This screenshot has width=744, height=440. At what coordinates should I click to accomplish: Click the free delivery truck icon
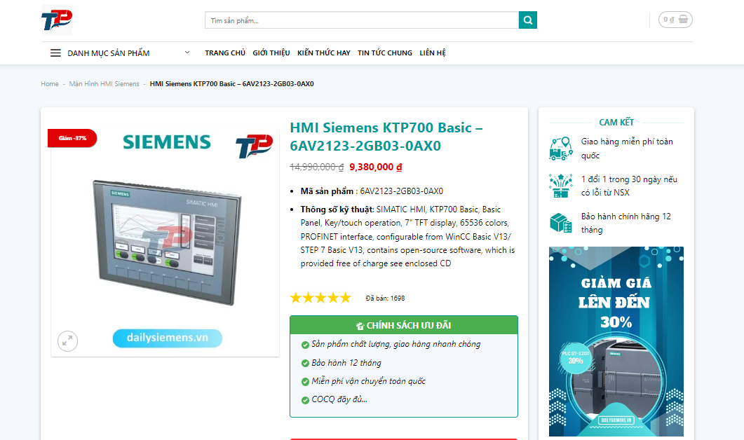561,149
